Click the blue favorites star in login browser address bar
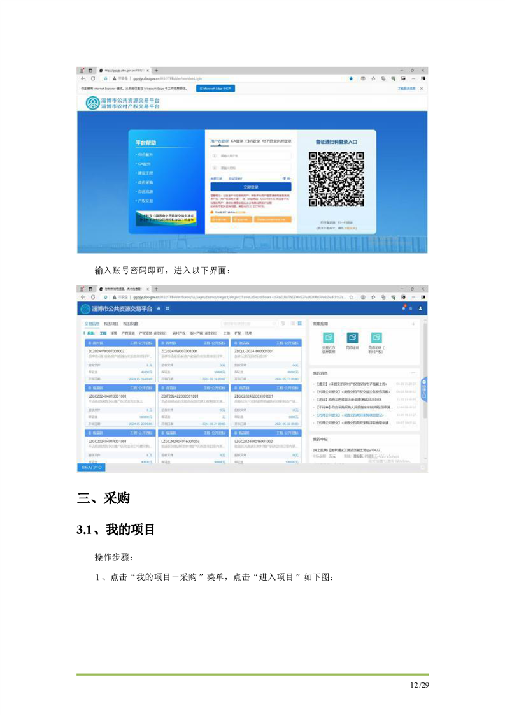This screenshot has width=505, height=715. (351, 78)
